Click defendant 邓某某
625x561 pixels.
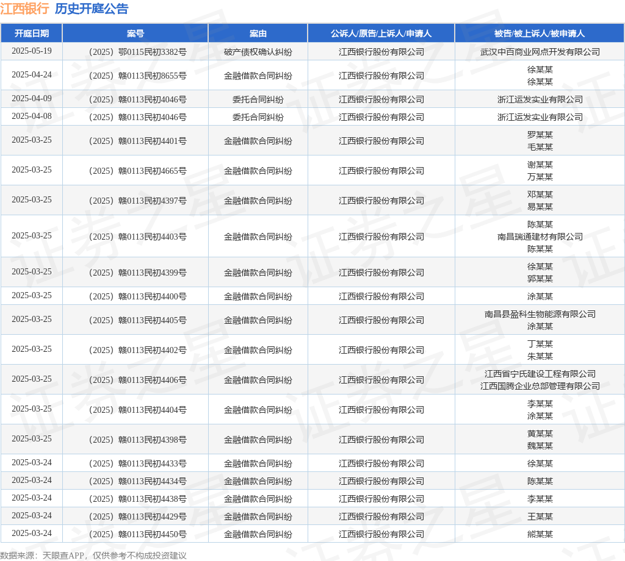[x=540, y=195]
